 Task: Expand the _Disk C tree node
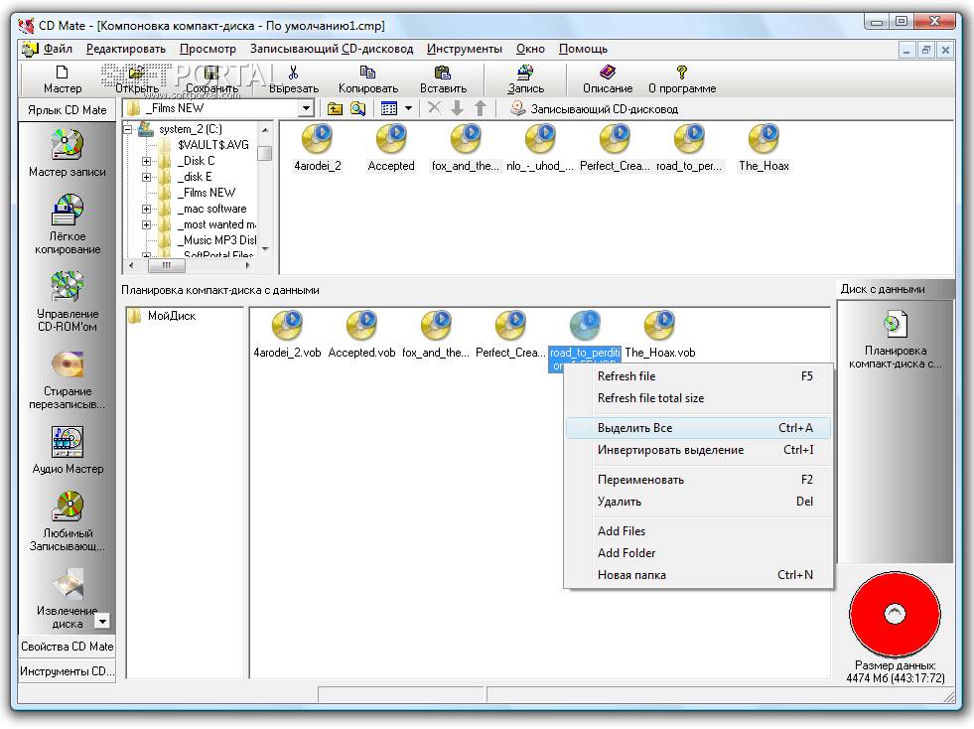(x=147, y=161)
